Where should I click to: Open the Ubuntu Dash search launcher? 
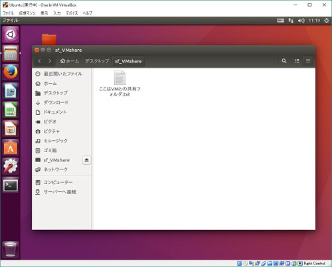(x=11, y=35)
